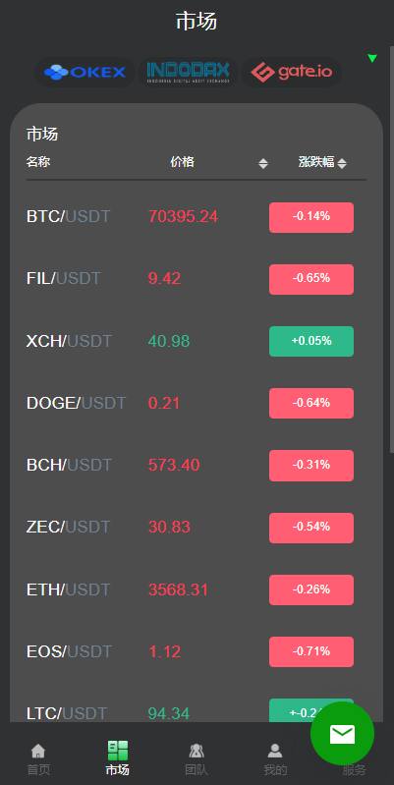Viewport: 394px width, 785px height.
Task: Expand the green triangle dropdown arrow
Action: (x=372, y=58)
